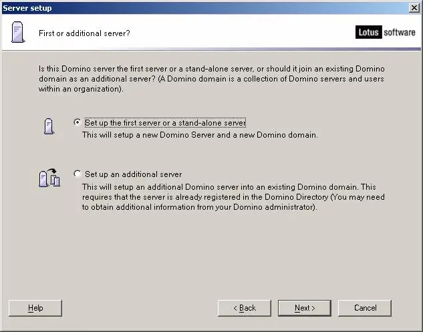Click the description under the additional server option
Viewport: 423px width, 332px height.
[233, 197]
